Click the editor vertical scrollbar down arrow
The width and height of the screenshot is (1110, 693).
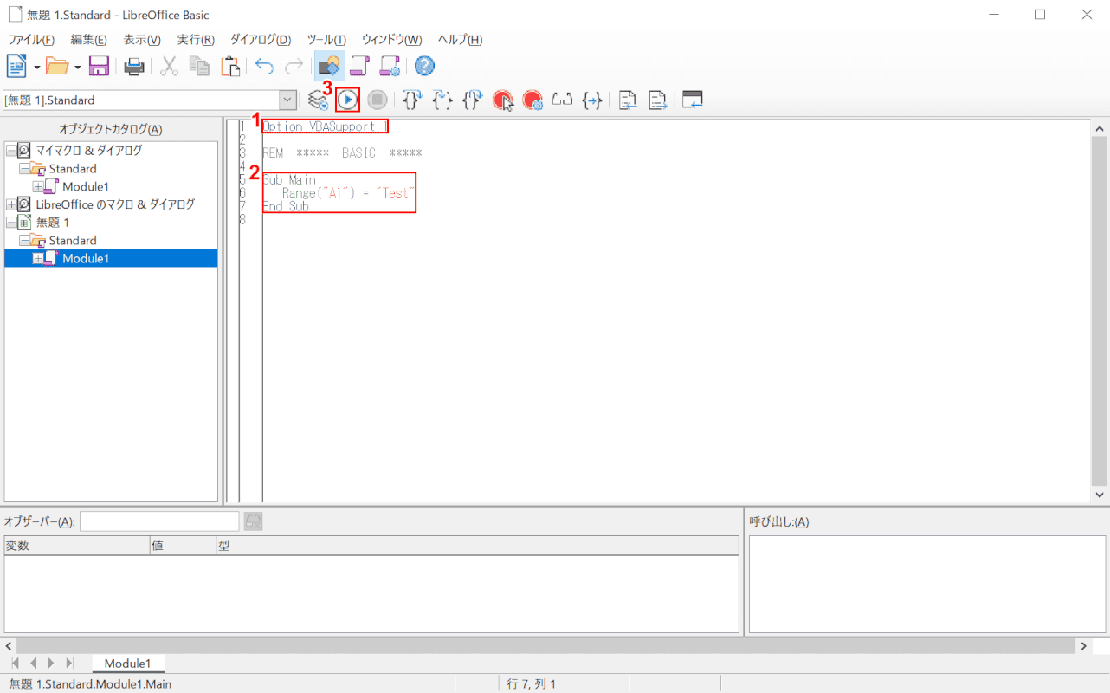coord(1100,495)
